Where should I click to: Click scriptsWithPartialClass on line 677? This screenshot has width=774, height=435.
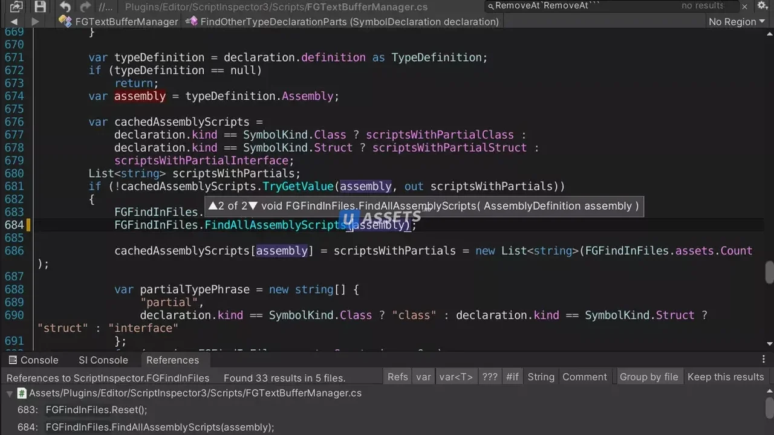point(440,135)
